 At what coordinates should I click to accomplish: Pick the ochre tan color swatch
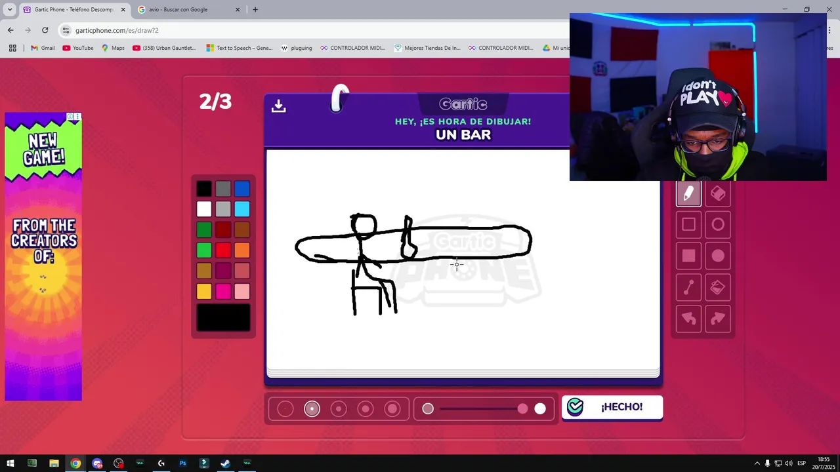204,271
